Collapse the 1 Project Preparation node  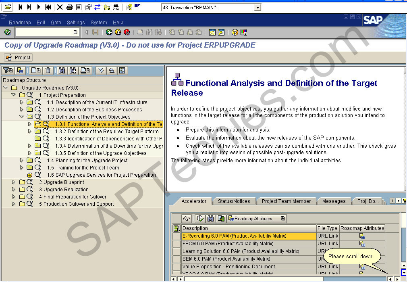point(13,95)
